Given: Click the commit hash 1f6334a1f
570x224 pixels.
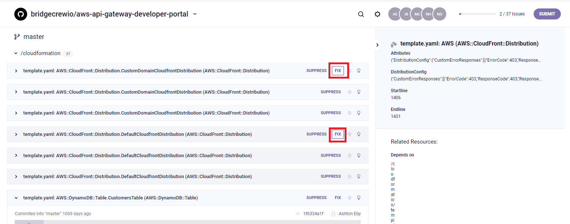Looking at the screenshot, I should (x=313, y=214).
